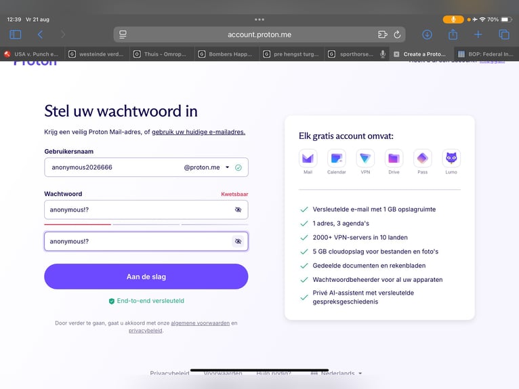The height and width of the screenshot is (389, 519).
Task: Switch to the BOP: Federal In... tab
Action: pos(486,54)
